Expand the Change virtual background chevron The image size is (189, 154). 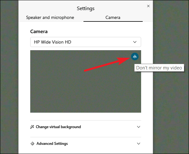(x=139, y=127)
